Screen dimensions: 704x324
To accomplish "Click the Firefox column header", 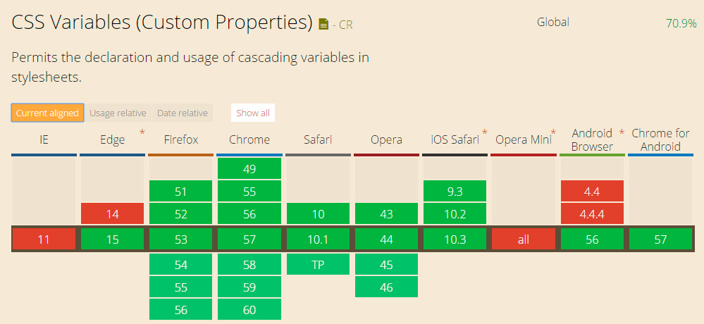I will coord(180,139).
